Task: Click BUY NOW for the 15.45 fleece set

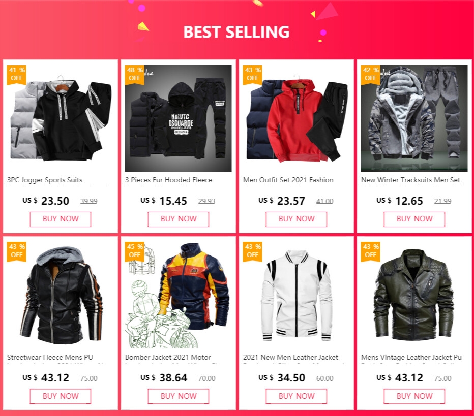Action: coord(179,219)
